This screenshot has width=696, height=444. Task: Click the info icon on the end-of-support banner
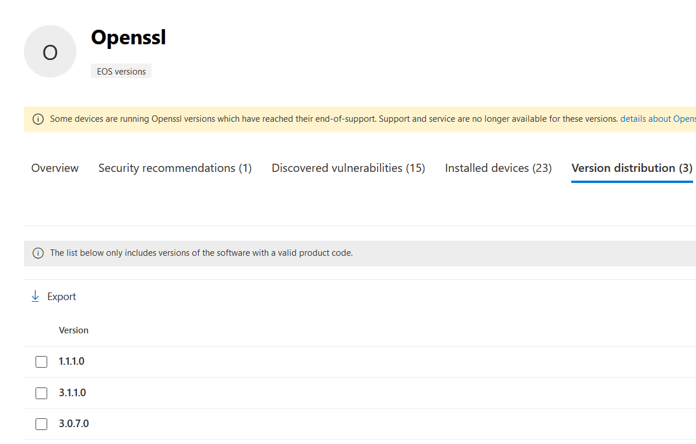38,118
